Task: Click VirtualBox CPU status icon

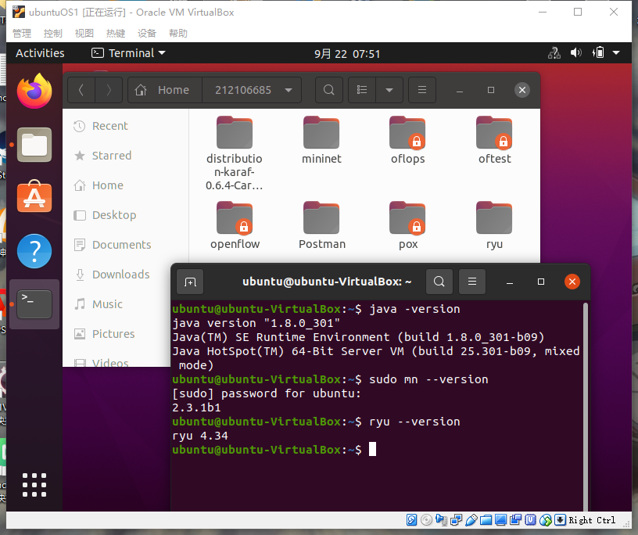Action: click(x=531, y=520)
